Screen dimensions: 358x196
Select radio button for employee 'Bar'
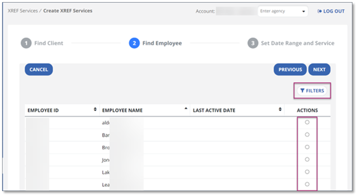coord(307,135)
